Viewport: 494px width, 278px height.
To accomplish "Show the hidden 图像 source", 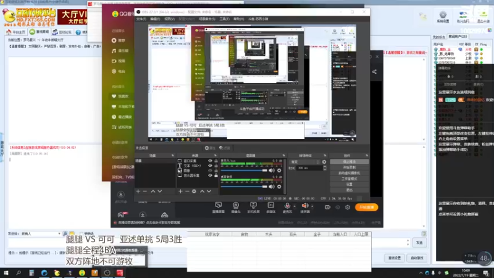I will click(210, 171).
